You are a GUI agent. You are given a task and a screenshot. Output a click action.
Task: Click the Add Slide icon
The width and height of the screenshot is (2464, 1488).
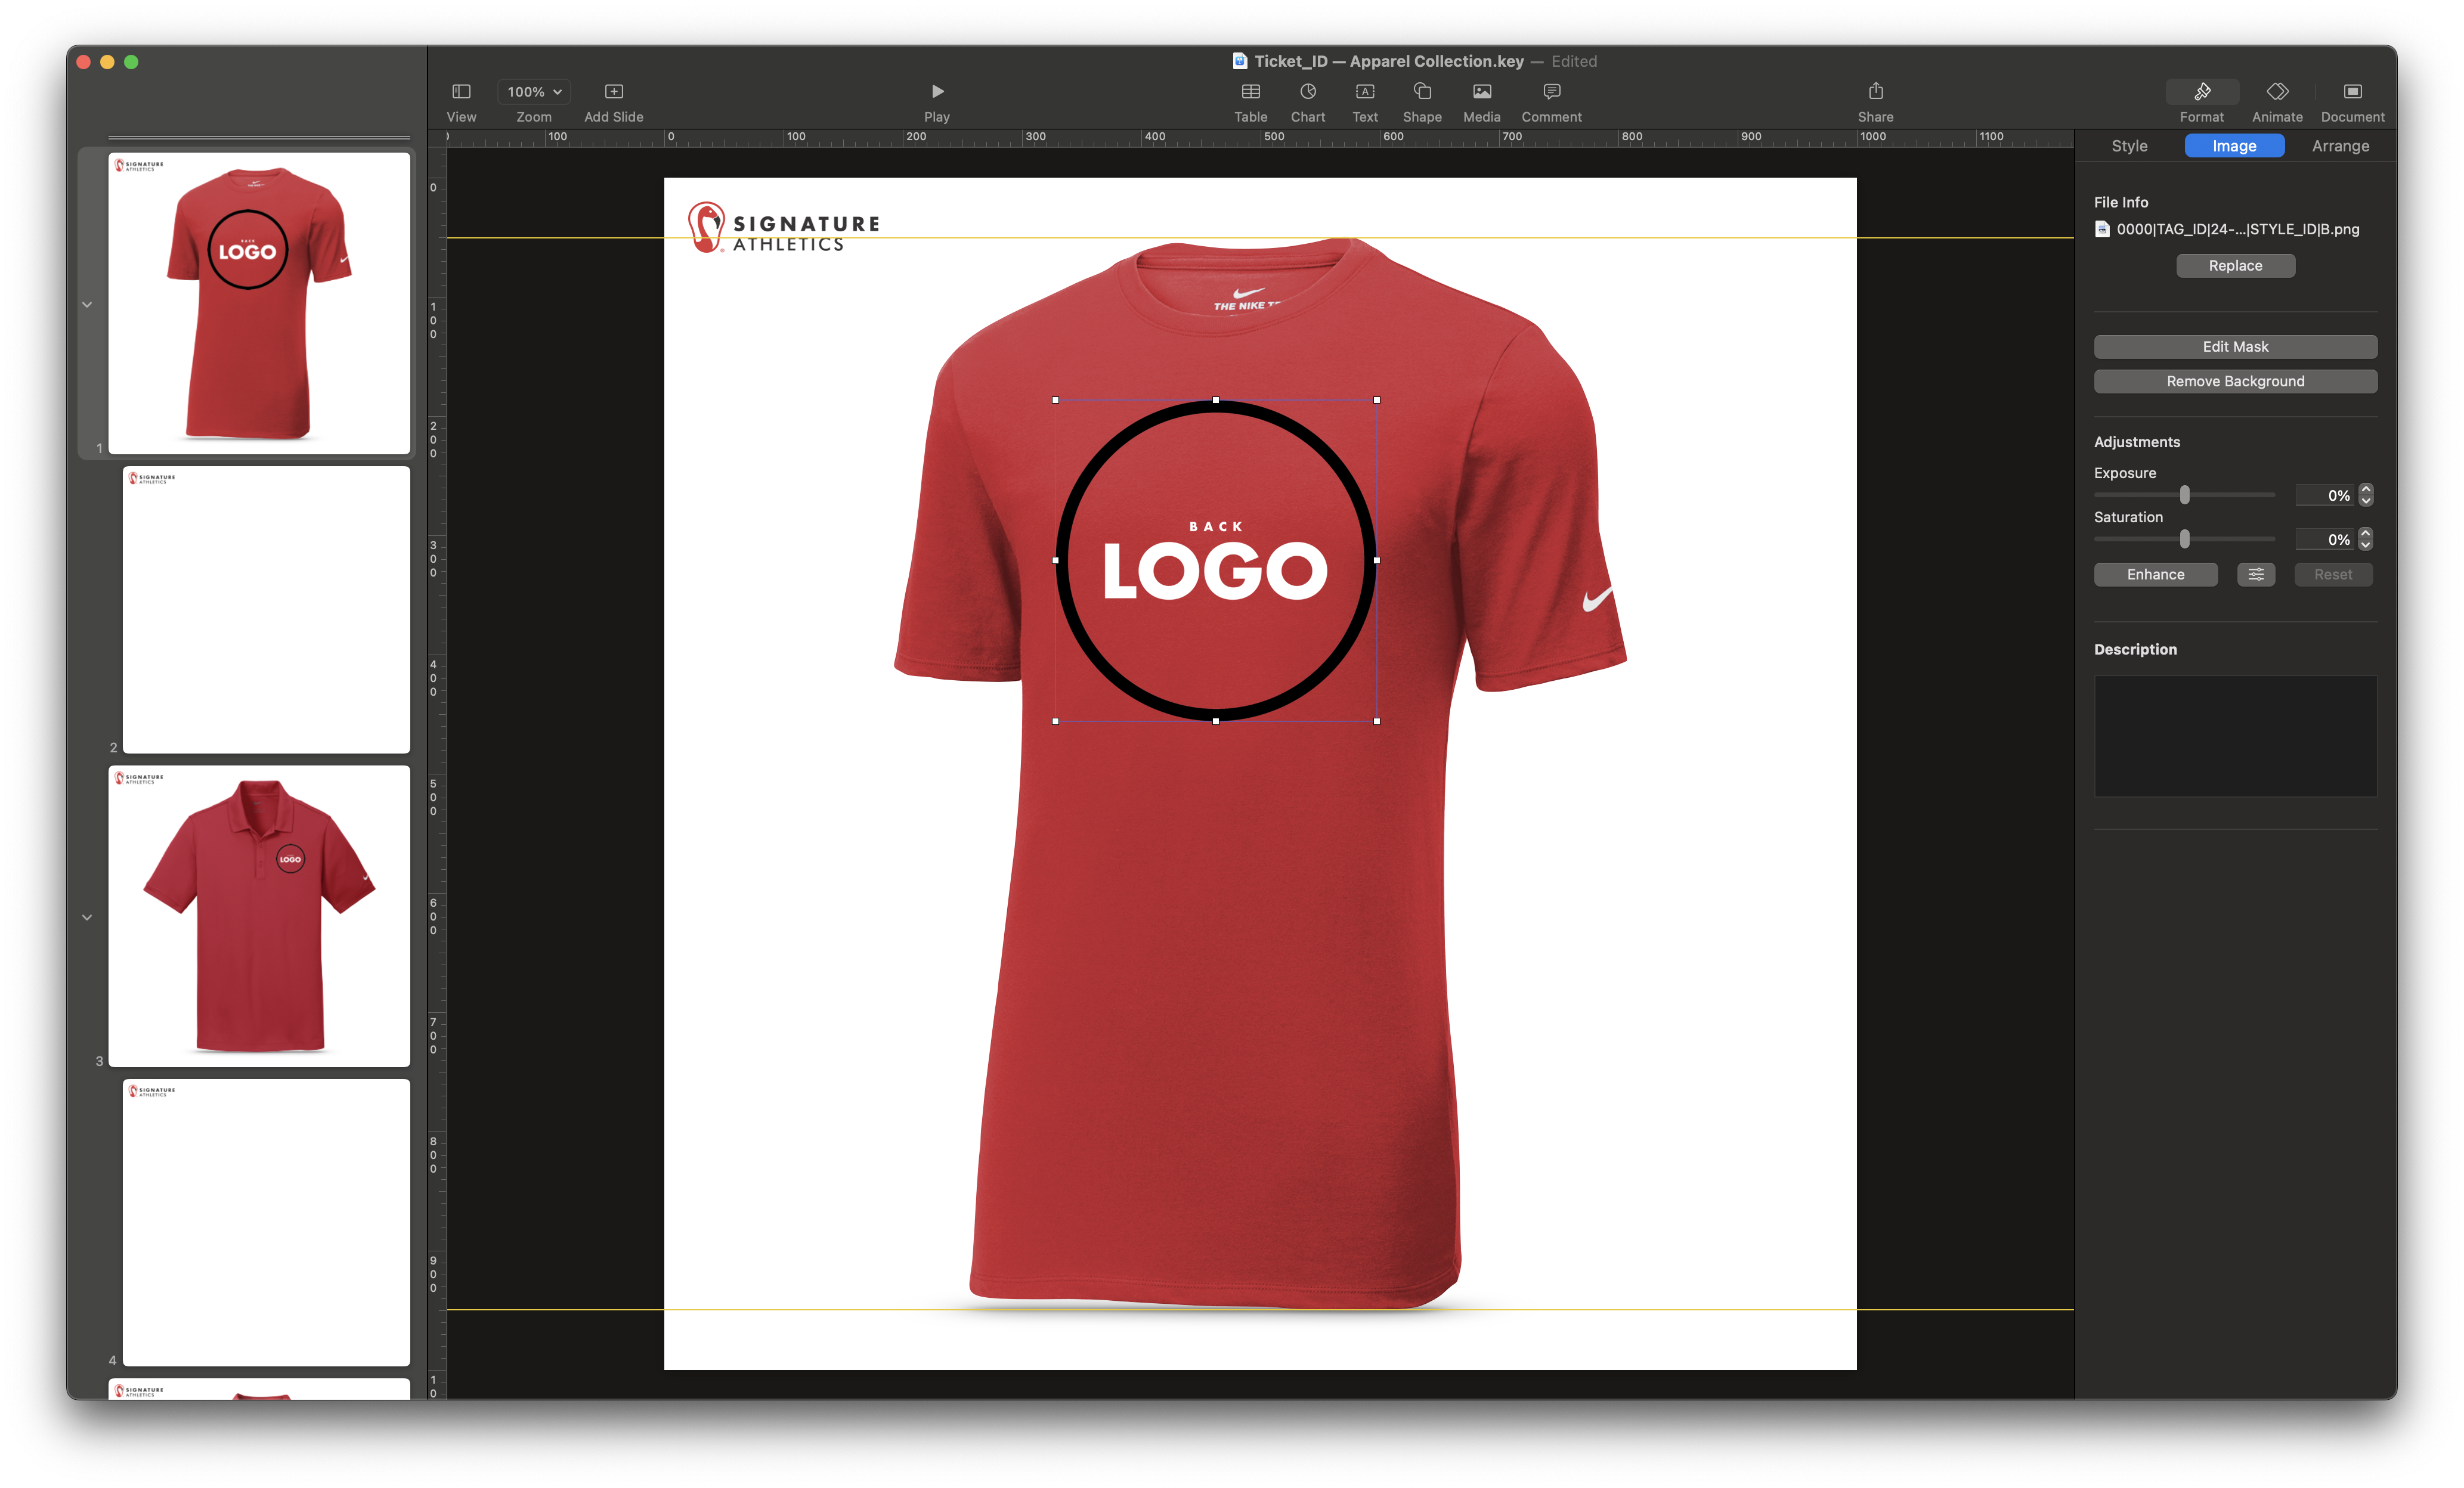[x=613, y=92]
